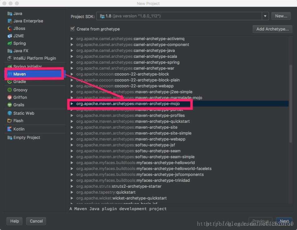Expand camel-archetype-activemq disclosure triangle
This screenshot has width=297, height=230.
pyautogui.click(x=72, y=39)
